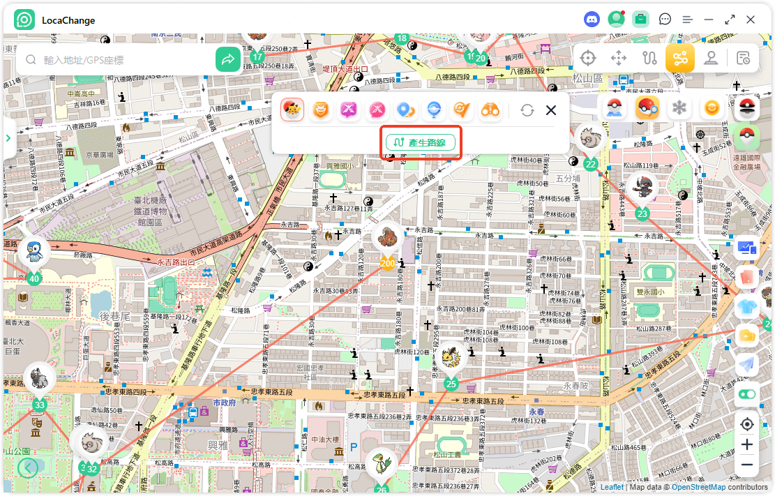
Task: Select the multi-spot route tool highlighted orange
Action: pos(680,58)
